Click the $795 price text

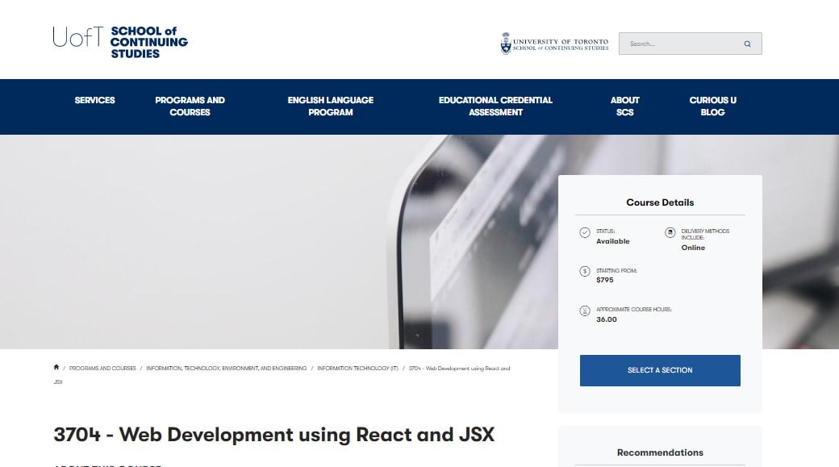[604, 280]
